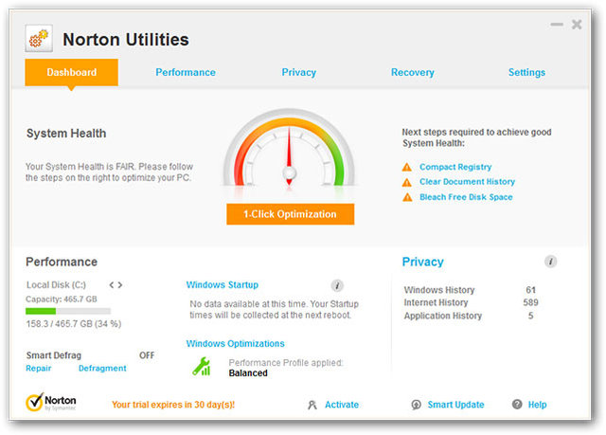Screen dimensions: 606x435
Task: Click the green wrench Windows Optimizations icon
Action: pos(202,367)
